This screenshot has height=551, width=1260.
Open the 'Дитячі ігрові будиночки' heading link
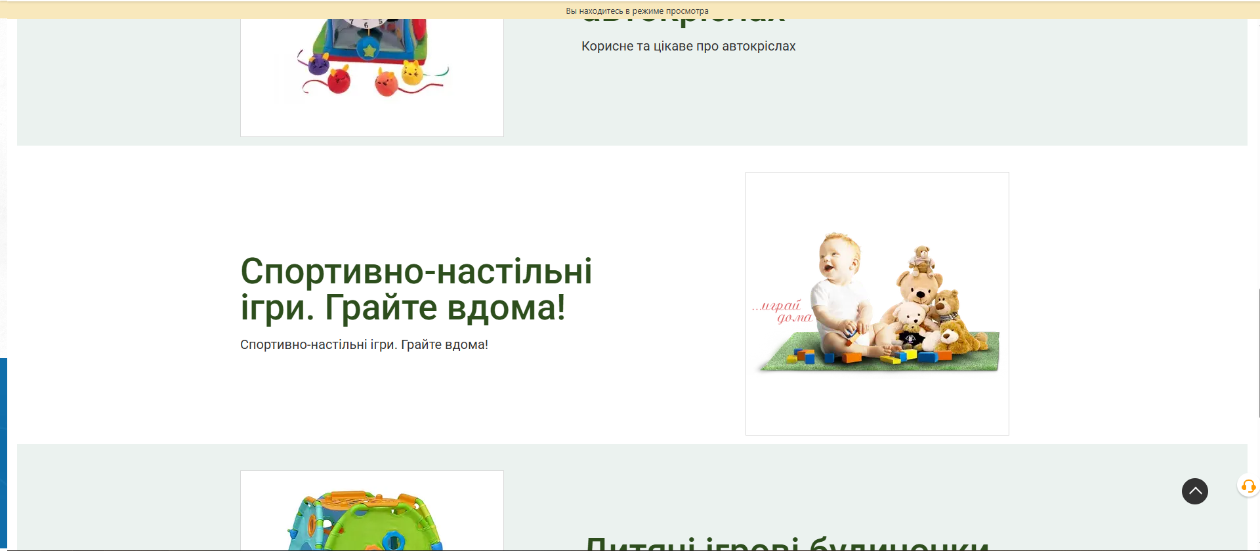(x=786, y=544)
